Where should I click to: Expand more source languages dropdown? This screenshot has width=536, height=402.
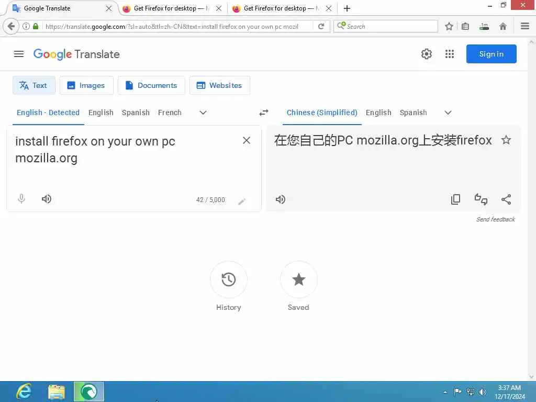pos(203,113)
